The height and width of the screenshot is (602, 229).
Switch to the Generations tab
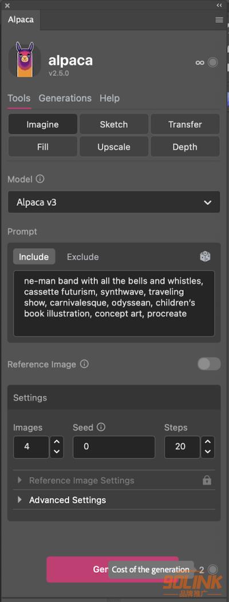[x=65, y=98]
